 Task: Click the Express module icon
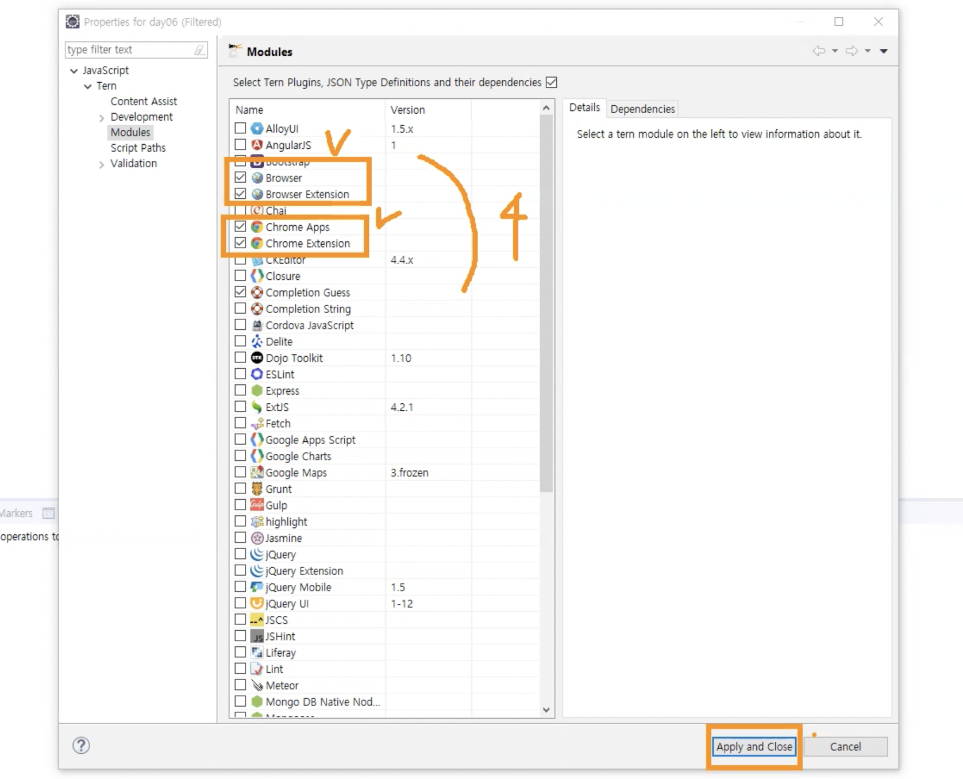[257, 391]
